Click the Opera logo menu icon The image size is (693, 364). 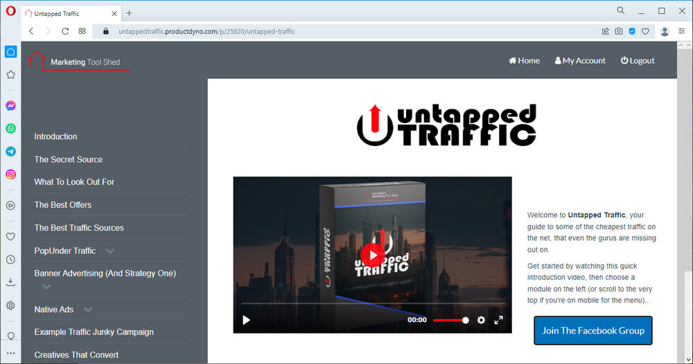10,10
